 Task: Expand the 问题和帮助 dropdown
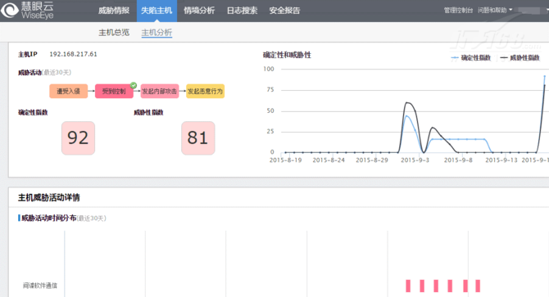[x=495, y=10]
